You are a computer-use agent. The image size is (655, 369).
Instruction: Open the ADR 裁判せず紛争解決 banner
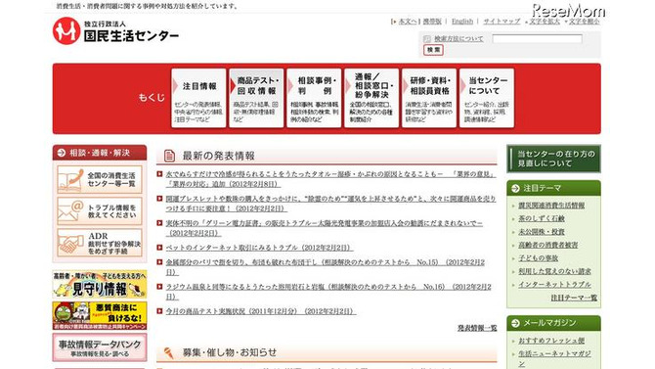(100, 243)
